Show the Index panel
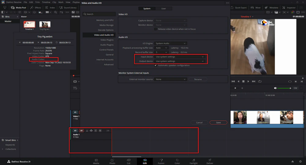This screenshot has width=306, height=165. pyautogui.click(x=50, y=8)
